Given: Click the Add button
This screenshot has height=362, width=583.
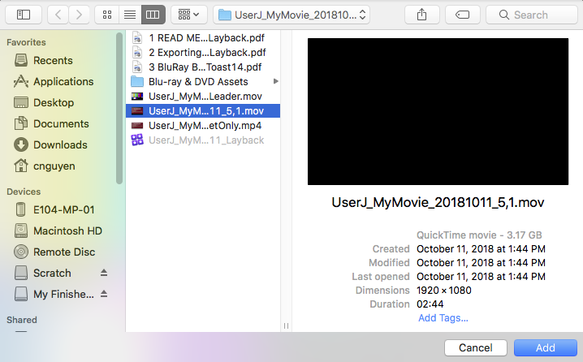Looking at the screenshot, I should pyautogui.click(x=546, y=348).
